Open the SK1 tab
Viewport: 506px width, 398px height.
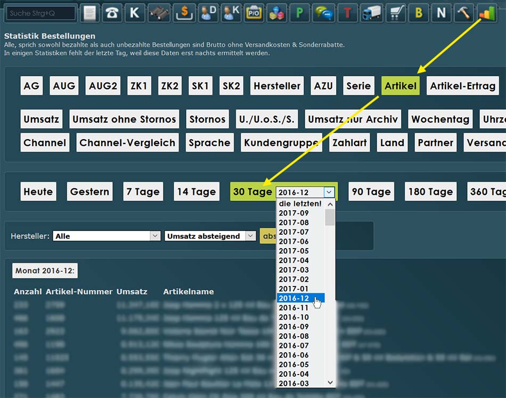[200, 86]
